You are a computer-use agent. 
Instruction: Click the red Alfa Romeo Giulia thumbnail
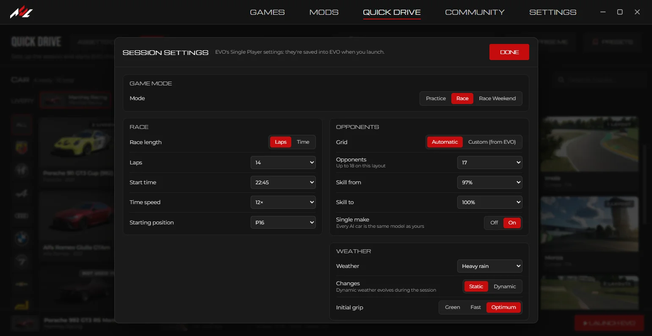(x=77, y=216)
